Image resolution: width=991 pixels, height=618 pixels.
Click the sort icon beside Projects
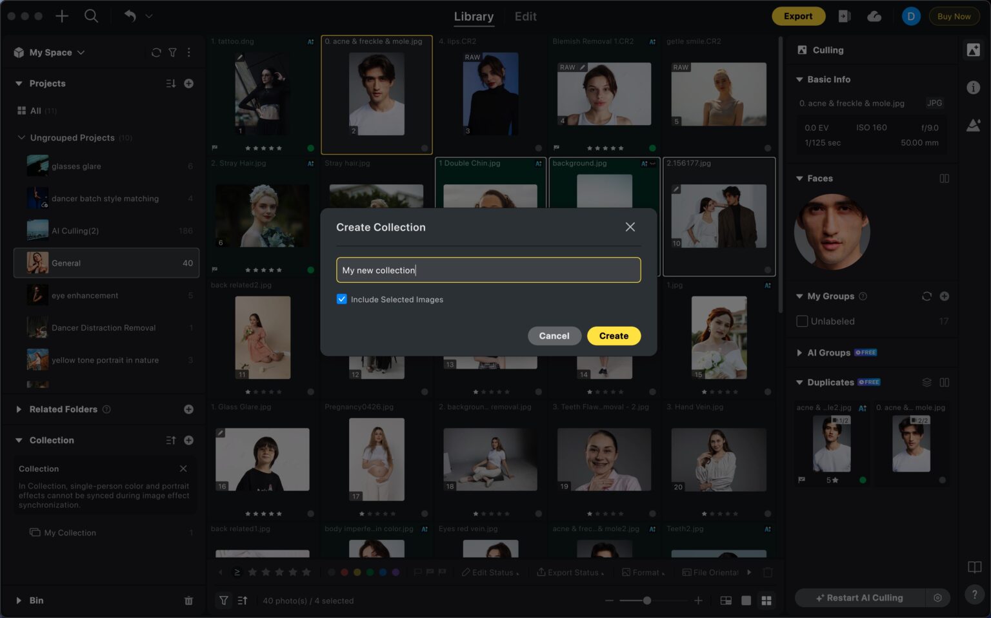pyautogui.click(x=170, y=83)
